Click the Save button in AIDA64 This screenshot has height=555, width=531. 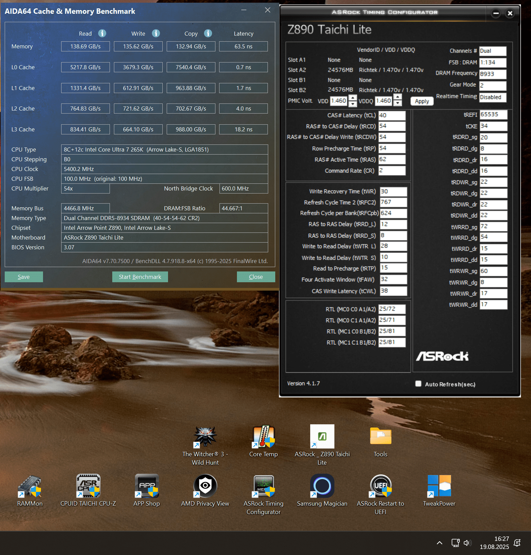24,277
